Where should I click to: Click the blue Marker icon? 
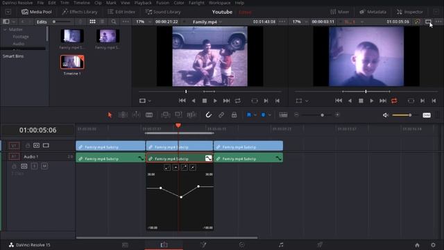coord(264,115)
